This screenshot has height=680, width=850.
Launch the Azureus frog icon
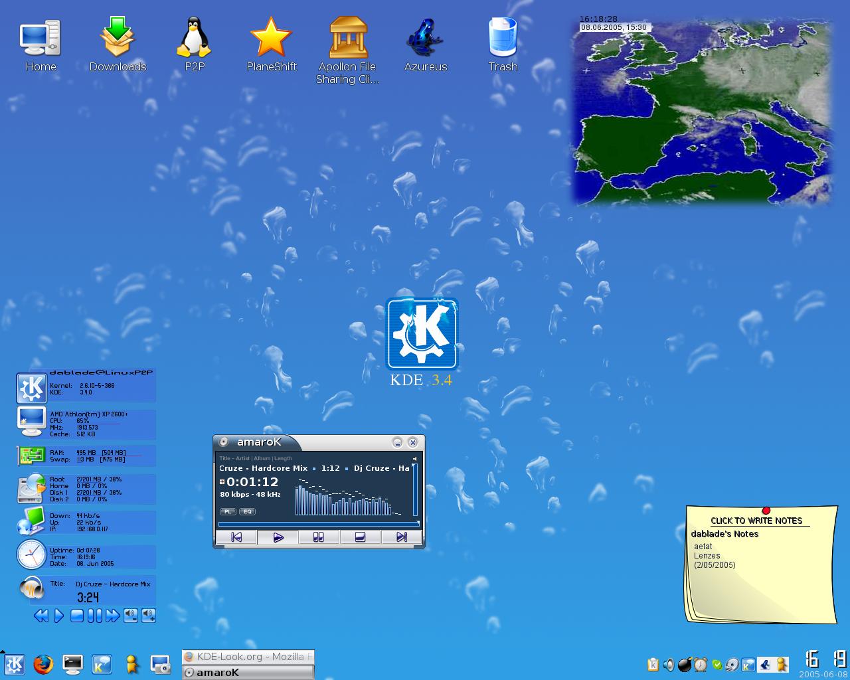(x=425, y=46)
